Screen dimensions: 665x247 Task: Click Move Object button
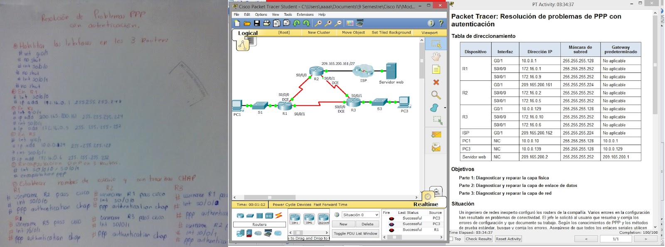point(353,32)
